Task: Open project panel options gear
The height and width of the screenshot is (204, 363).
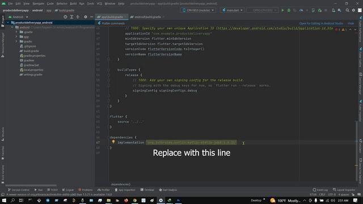Action: (86, 17)
